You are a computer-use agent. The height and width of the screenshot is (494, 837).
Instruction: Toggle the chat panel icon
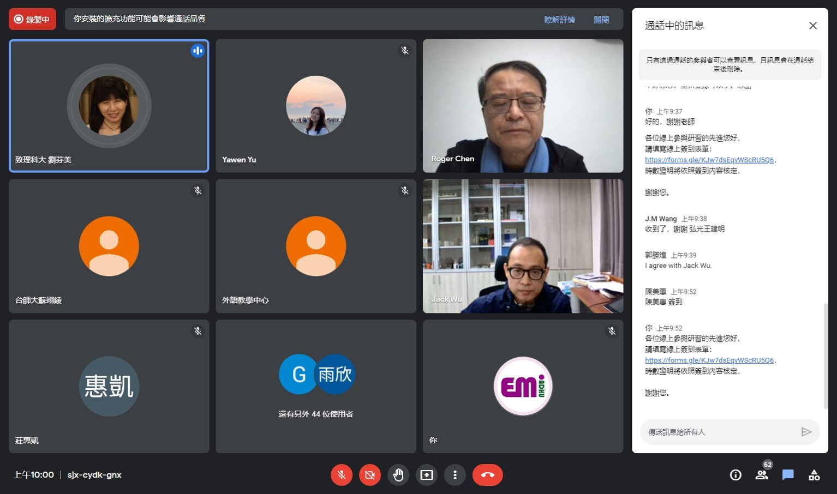pos(788,475)
